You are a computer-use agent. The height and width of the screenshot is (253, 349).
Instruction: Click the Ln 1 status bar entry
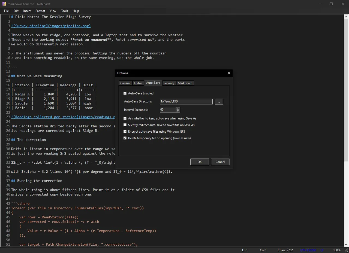pyautogui.click(x=245, y=250)
